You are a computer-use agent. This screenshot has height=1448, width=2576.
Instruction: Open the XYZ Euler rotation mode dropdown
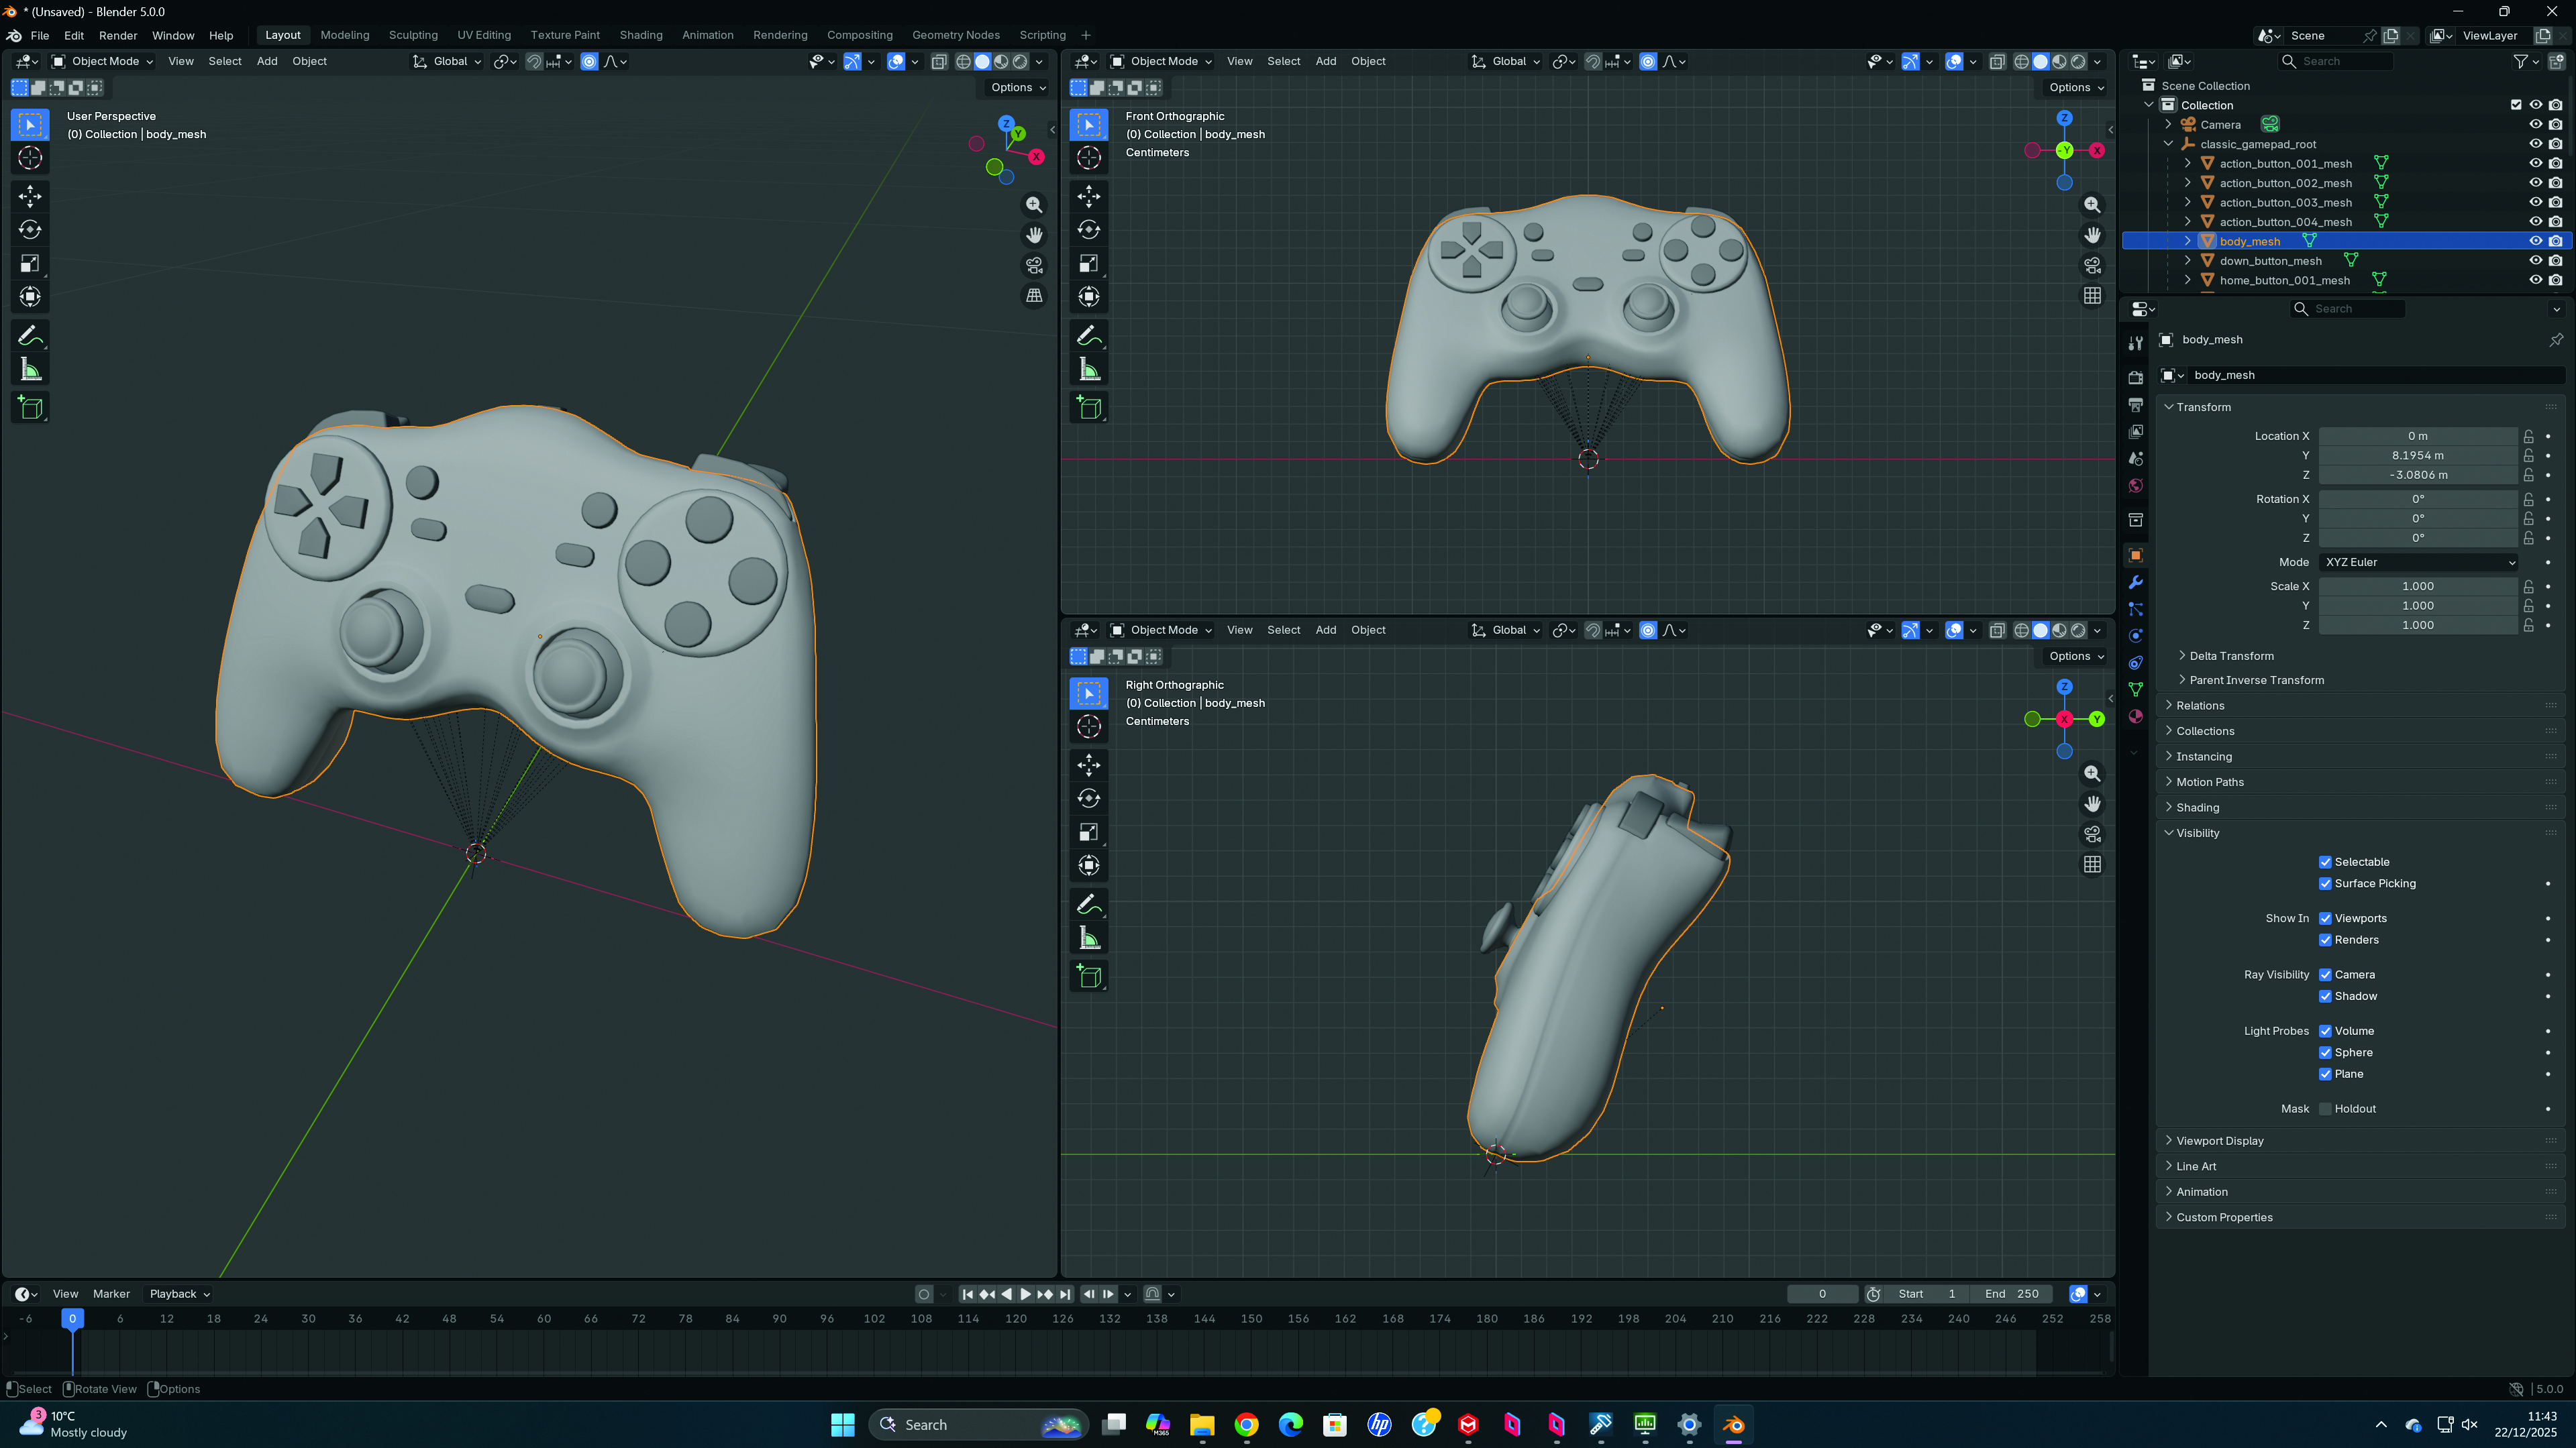[2417, 561]
